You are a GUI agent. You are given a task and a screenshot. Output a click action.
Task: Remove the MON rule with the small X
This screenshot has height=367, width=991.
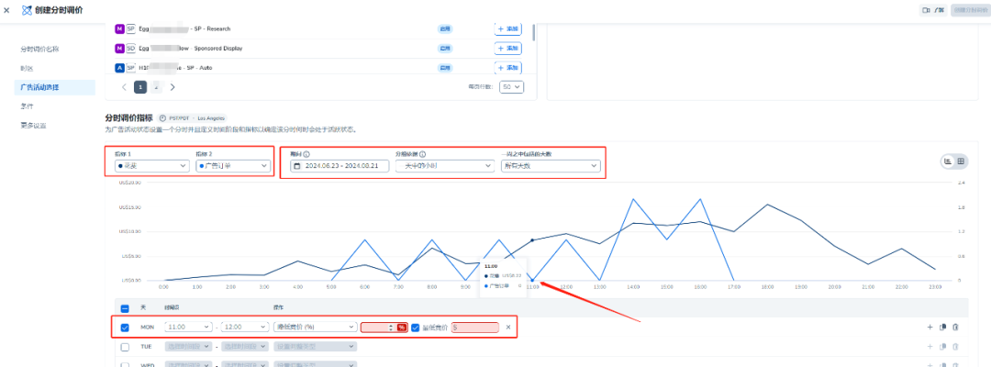tap(507, 328)
